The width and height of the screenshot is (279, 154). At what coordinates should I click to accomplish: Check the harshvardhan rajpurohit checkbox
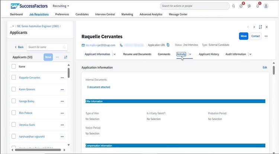pos(13,137)
